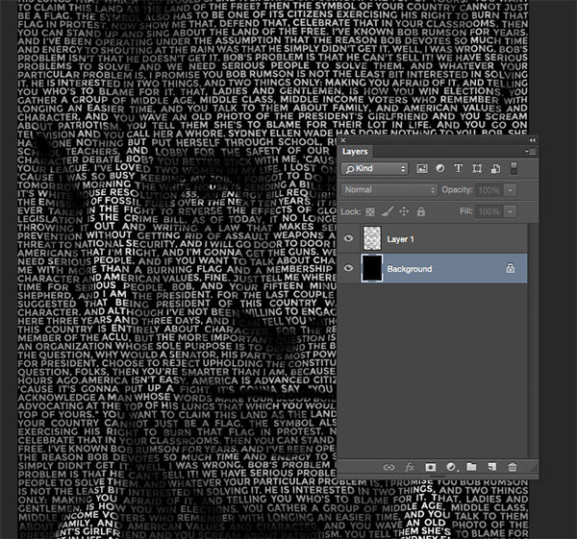
Task: Create a new layer
Action: [x=491, y=466]
